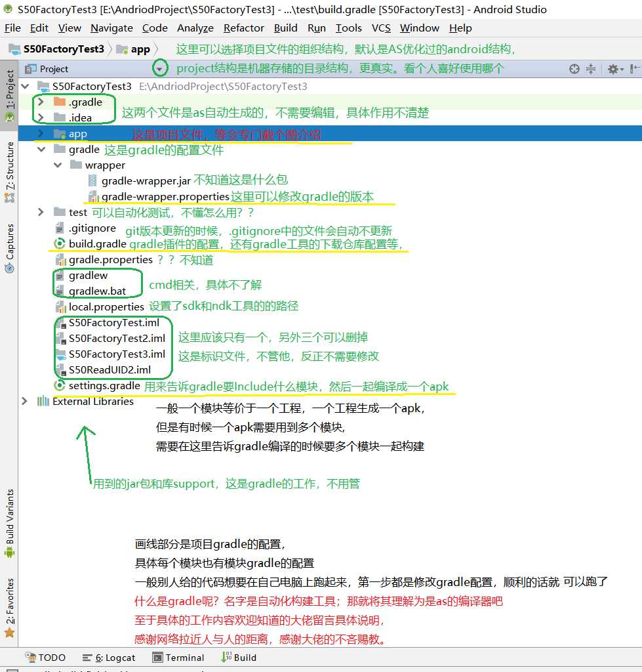This screenshot has width=642, height=672.
Task: Expand External Libraries node
Action: [24, 401]
